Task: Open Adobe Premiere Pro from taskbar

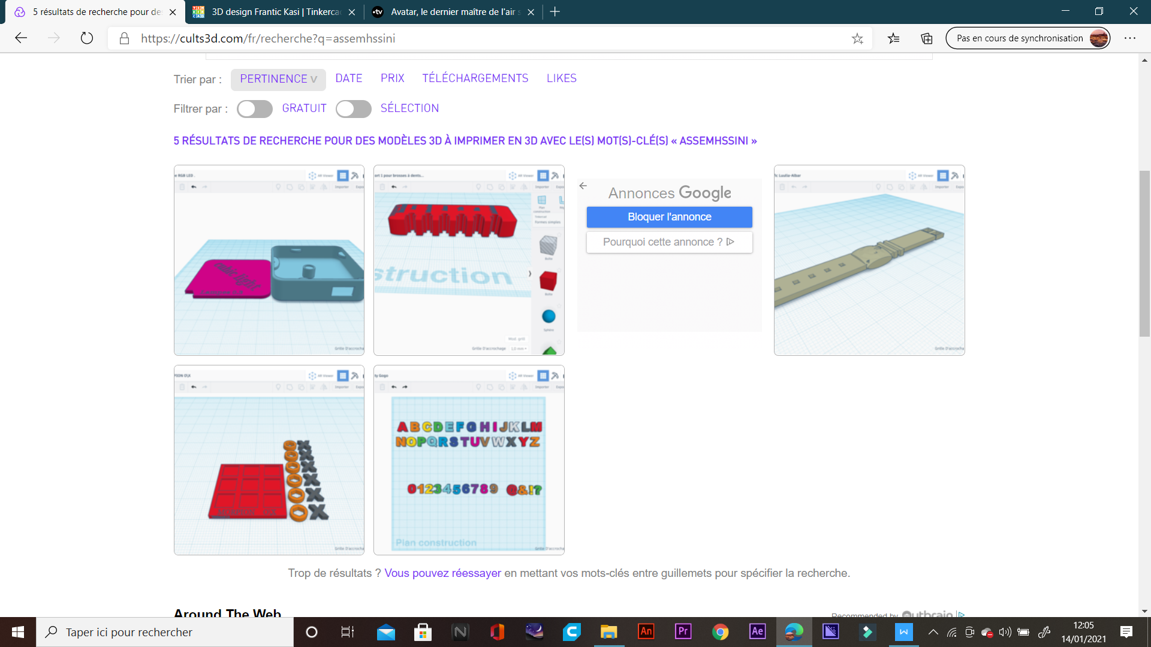Action: point(683,631)
